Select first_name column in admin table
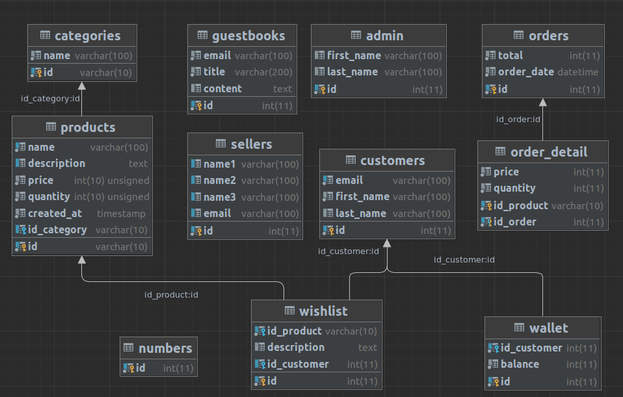Image resolution: width=623 pixels, height=397 pixels. 378,56
